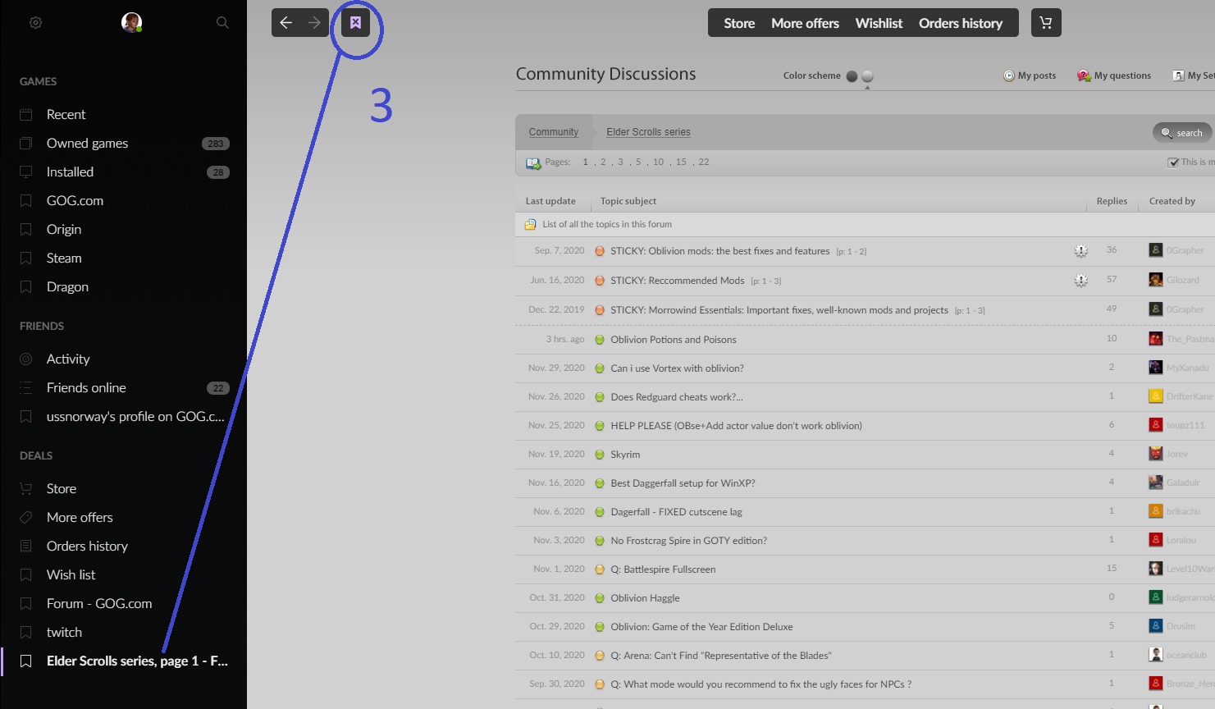
Task: Go to forum page 2
Action: [x=603, y=162]
